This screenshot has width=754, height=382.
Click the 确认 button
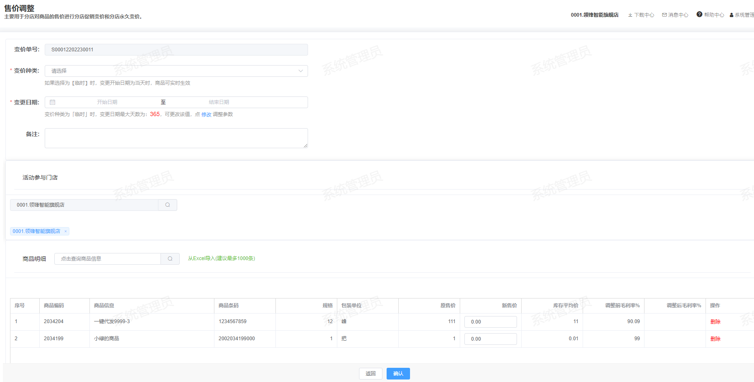[x=398, y=374]
